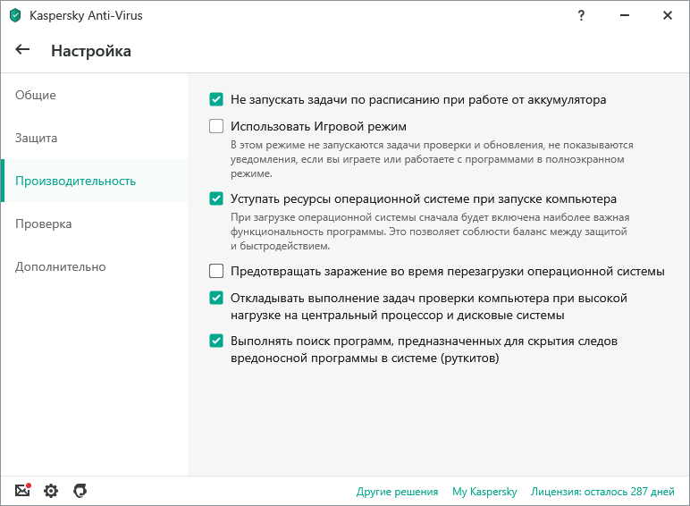The width and height of the screenshot is (690, 506).
Task: Open settings via the gear icon
Action: pyautogui.click(x=51, y=491)
